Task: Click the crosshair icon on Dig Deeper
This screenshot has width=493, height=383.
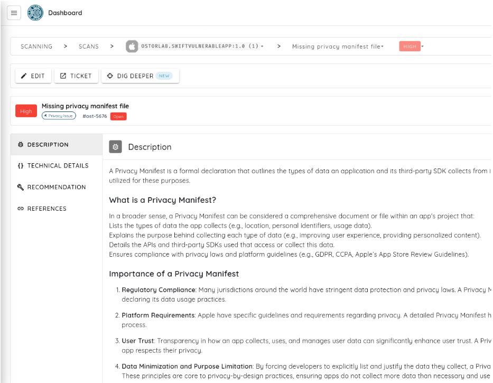Action: [110, 76]
